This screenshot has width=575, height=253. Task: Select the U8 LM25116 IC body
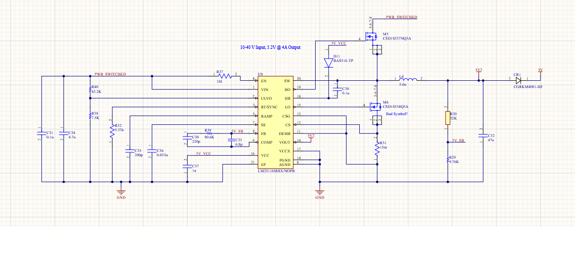[x=275, y=123]
